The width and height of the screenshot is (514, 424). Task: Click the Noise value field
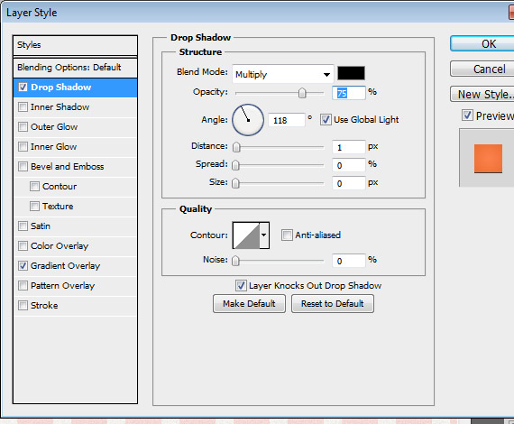pos(349,261)
